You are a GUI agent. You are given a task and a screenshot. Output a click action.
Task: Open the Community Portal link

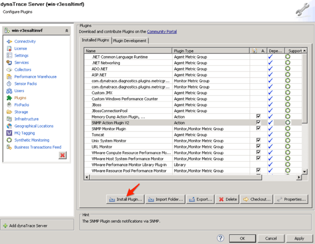(162, 32)
